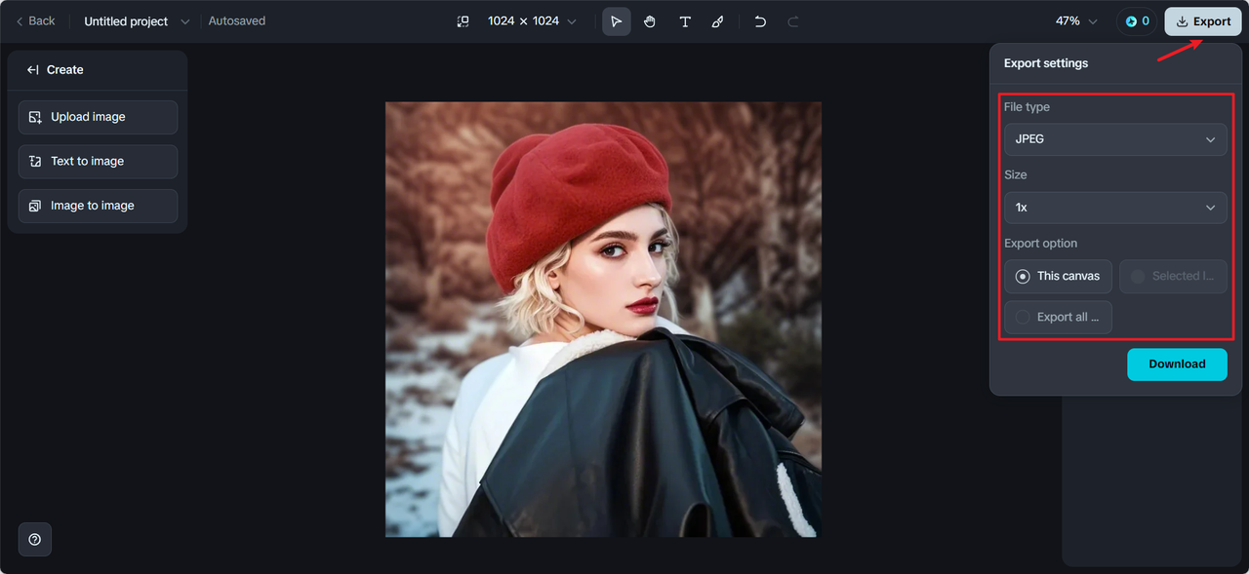Choose the Brush pen tool
This screenshot has height=574, width=1249.
click(x=718, y=21)
